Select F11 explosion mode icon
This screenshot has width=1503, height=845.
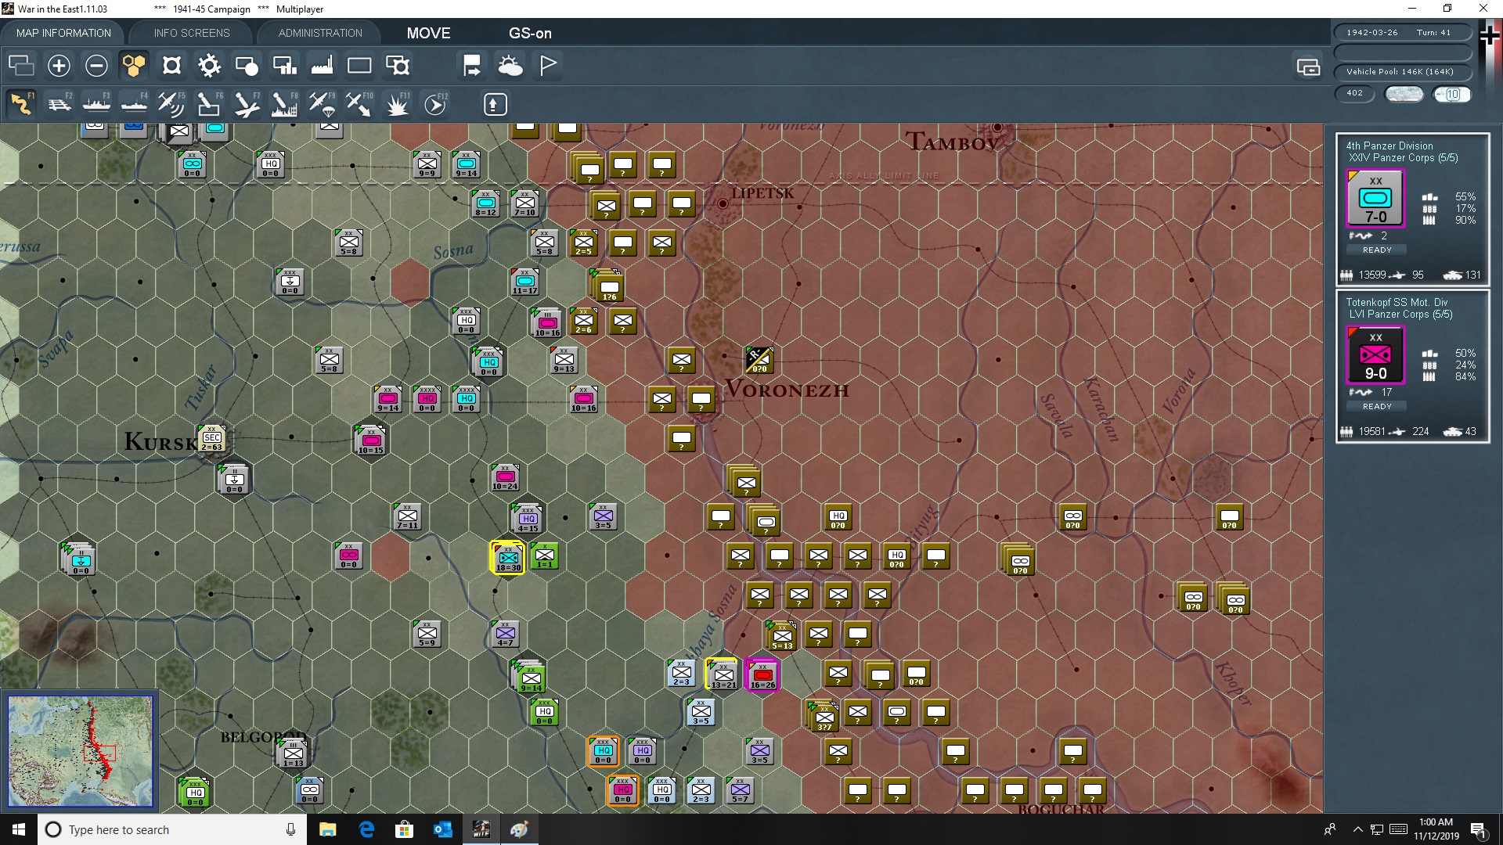[x=397, y=103]
